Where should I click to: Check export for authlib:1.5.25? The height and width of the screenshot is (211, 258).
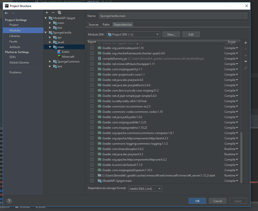[x=92, y=122]
